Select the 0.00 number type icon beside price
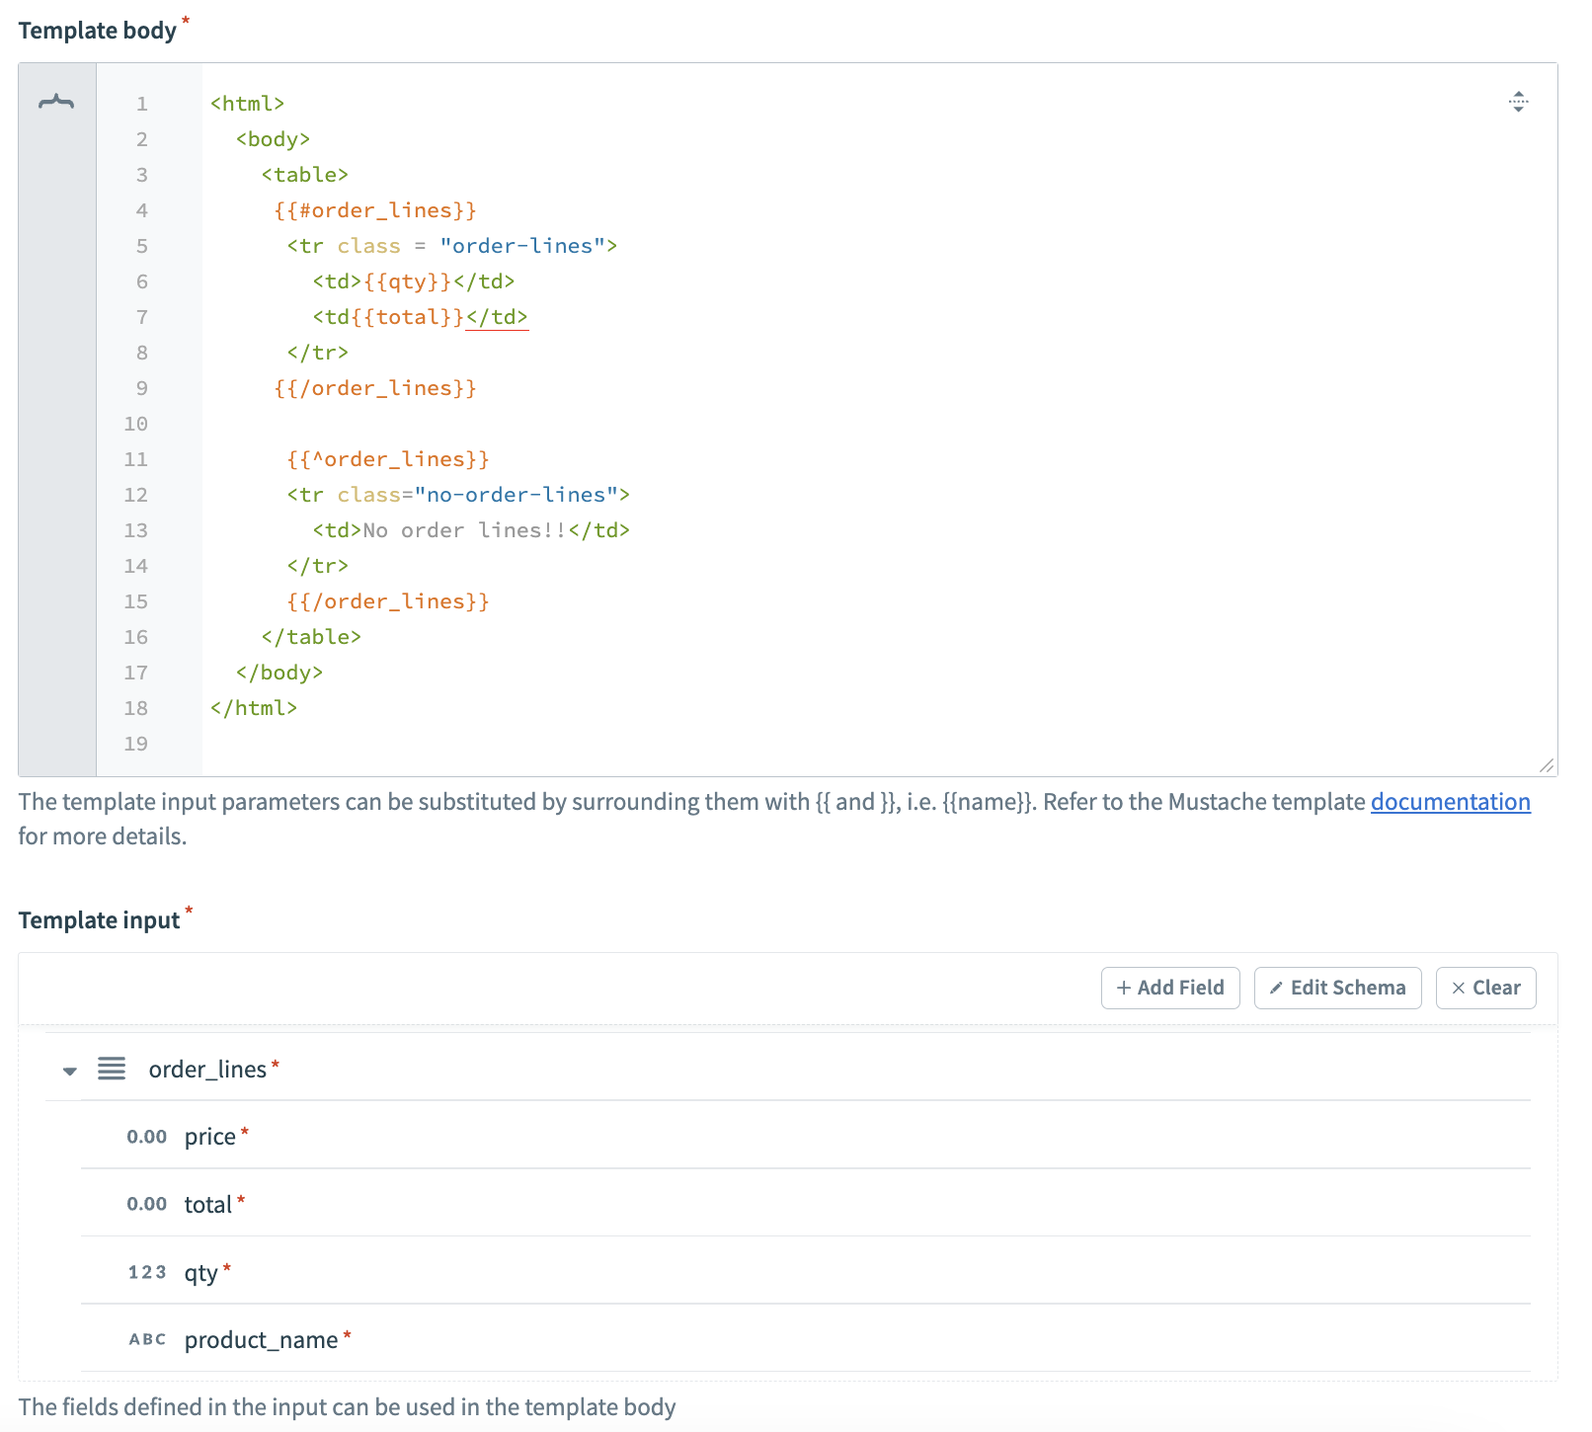1592x1432 pixels. (x=146, y=1136)
